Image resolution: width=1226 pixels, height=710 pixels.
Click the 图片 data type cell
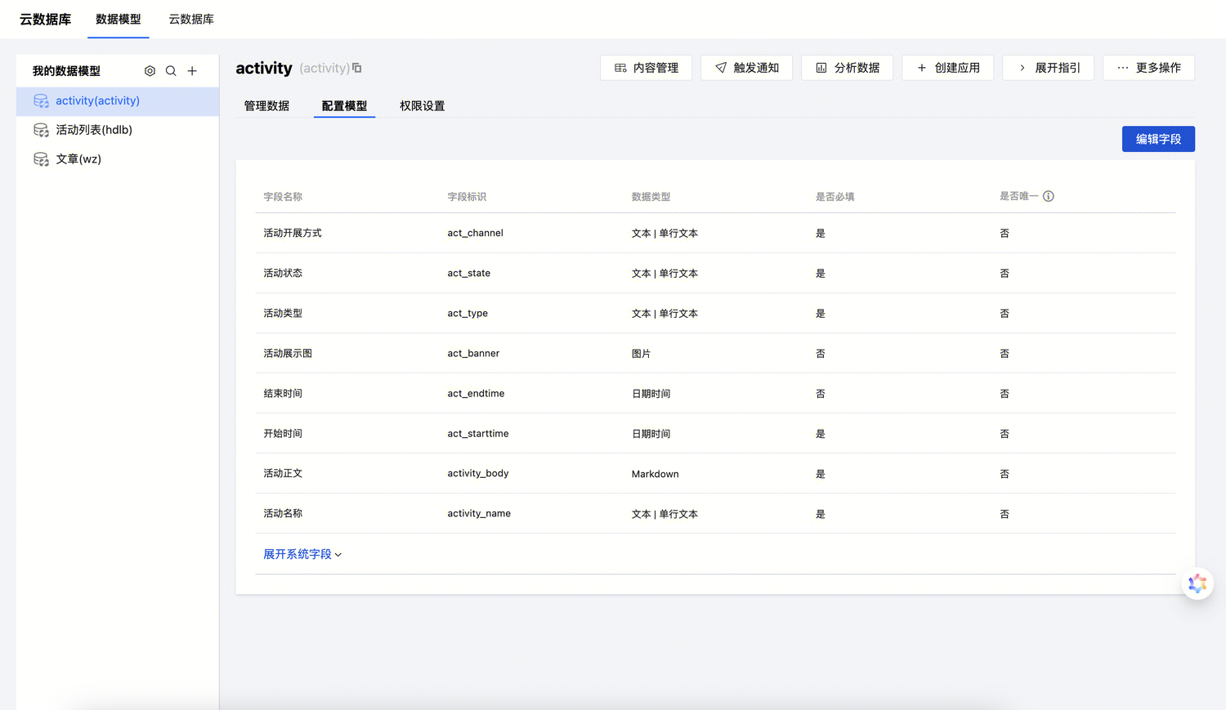(642, 354)
